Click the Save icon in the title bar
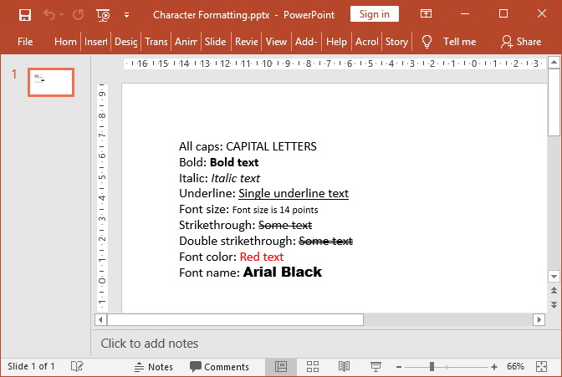 coord(25,14)
